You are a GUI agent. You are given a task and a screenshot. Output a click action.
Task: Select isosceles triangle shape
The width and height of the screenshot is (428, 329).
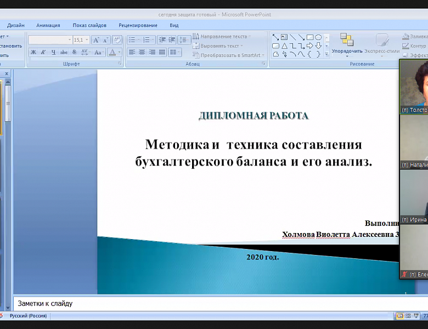284,46
